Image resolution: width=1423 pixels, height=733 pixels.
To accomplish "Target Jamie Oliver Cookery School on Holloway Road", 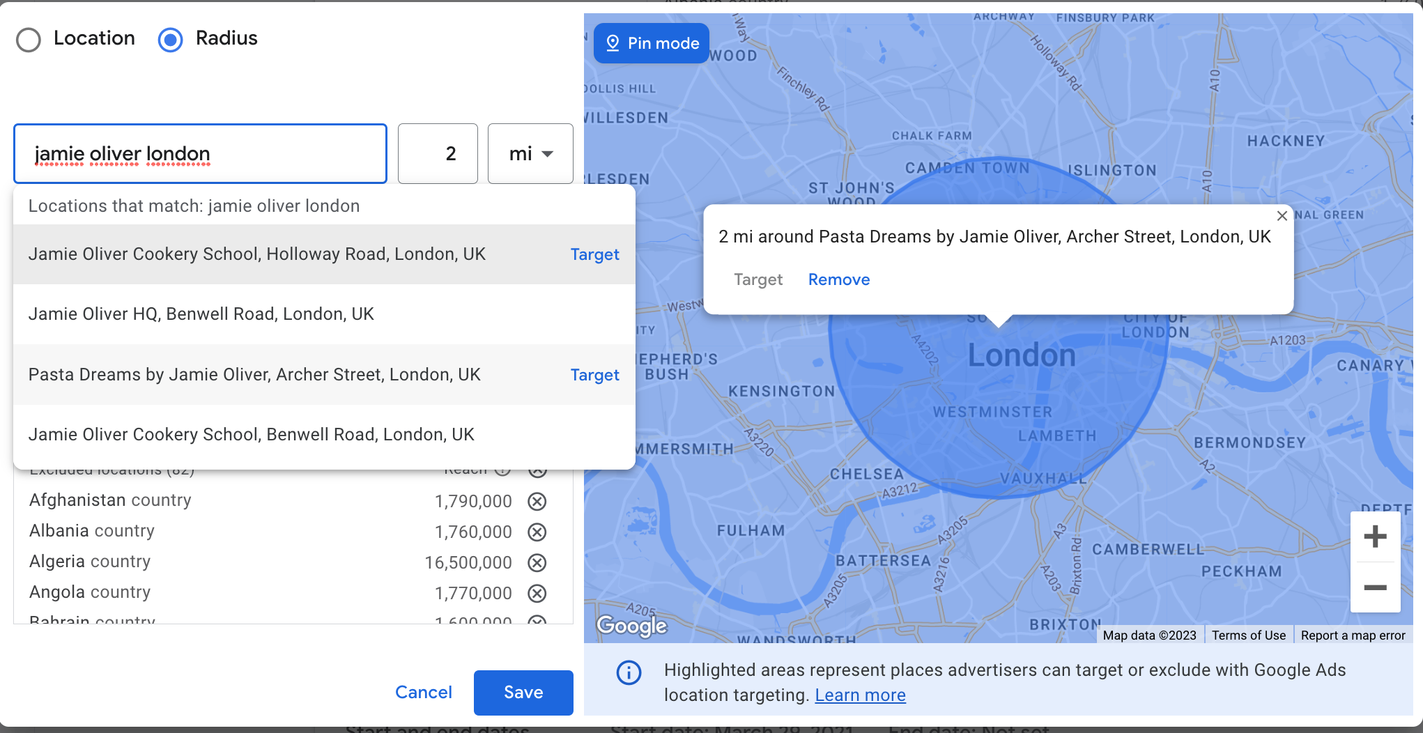I will click(594, 254).
